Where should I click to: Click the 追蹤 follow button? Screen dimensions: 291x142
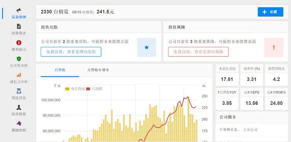point(271,12)
